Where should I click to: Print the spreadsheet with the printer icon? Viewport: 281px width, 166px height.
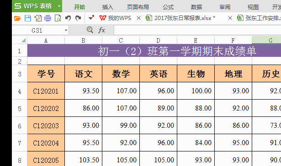click(48, 18)
